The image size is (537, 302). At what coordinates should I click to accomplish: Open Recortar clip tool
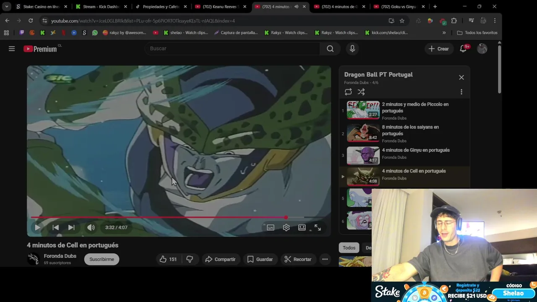click(x=297, y=259)
